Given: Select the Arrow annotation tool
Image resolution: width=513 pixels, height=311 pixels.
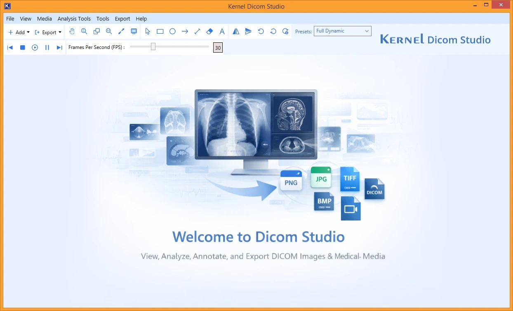Looking at the screenshot, I should (x=185, y=31).
